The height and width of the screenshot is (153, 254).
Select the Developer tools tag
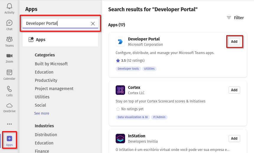(128, 69)
